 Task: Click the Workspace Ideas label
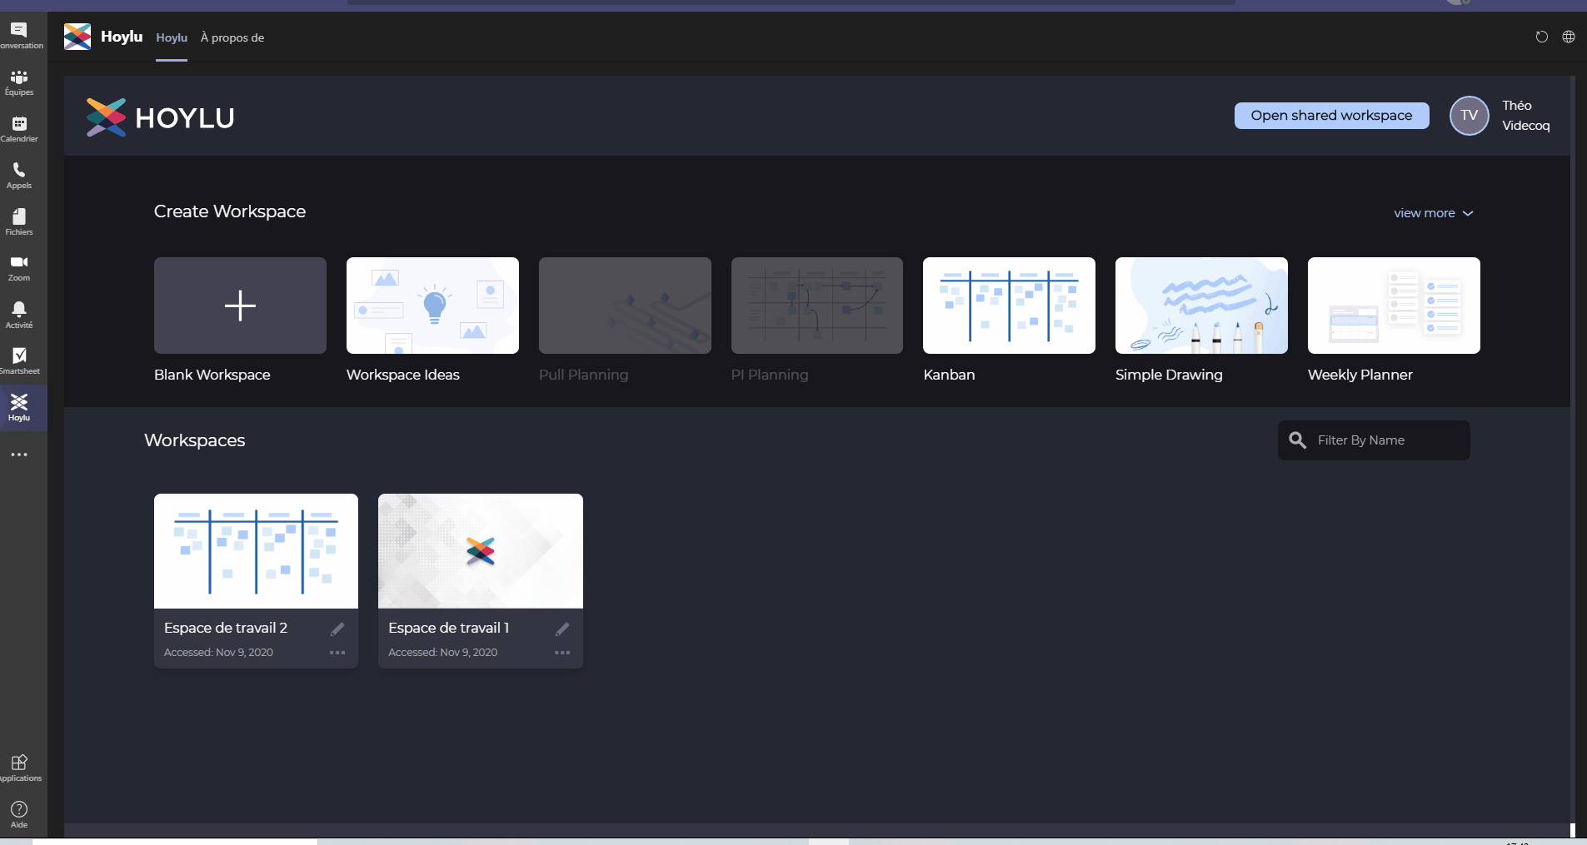click(x=403, y=375)
